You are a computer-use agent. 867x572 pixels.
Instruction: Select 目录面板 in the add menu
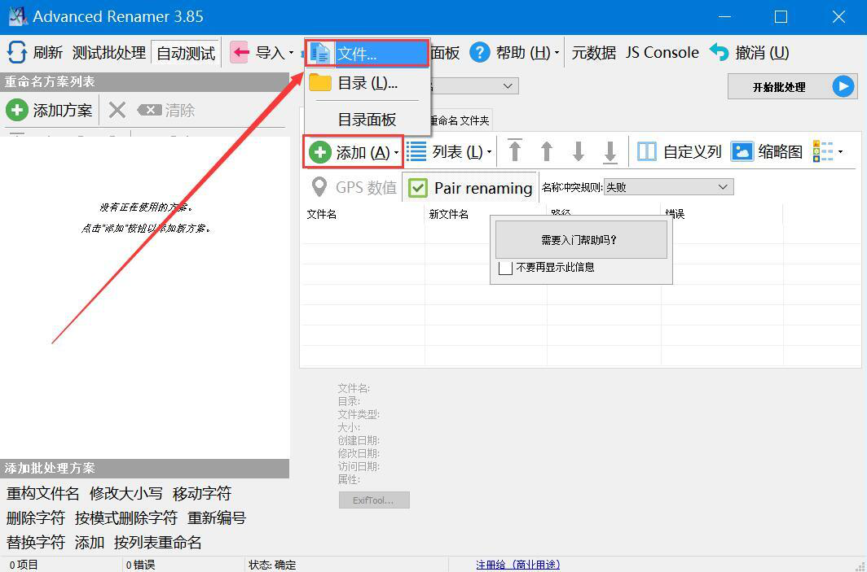click(x=367, y=120)
